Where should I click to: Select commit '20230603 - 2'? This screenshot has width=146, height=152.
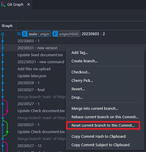(x=93, y=34)
